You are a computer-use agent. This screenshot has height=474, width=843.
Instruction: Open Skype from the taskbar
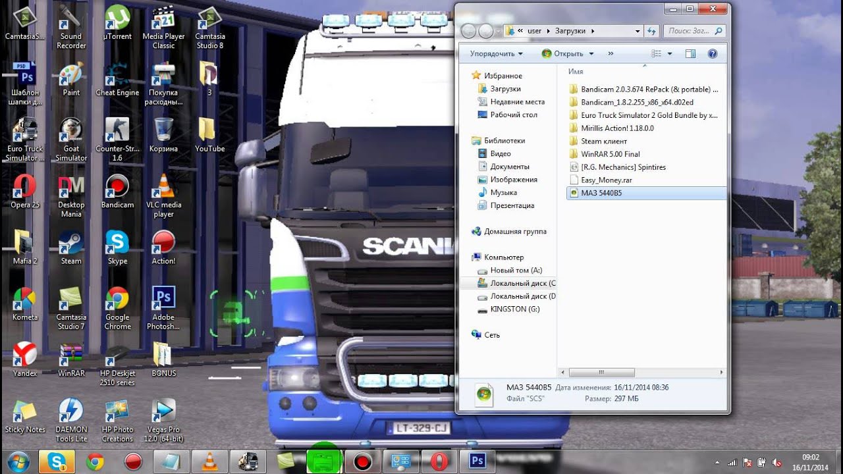coord(56,461)
